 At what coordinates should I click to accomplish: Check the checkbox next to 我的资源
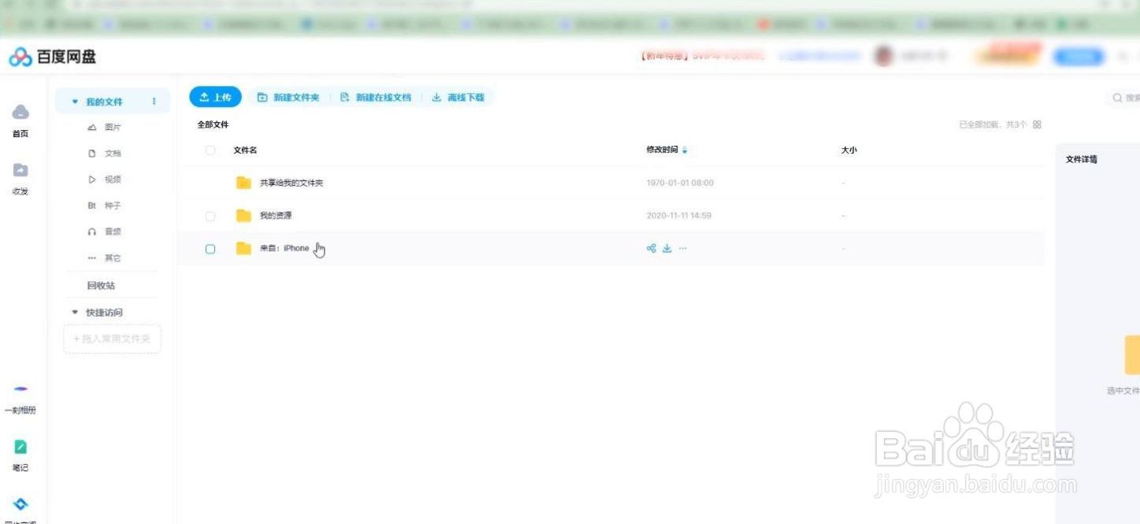(210, 214)
